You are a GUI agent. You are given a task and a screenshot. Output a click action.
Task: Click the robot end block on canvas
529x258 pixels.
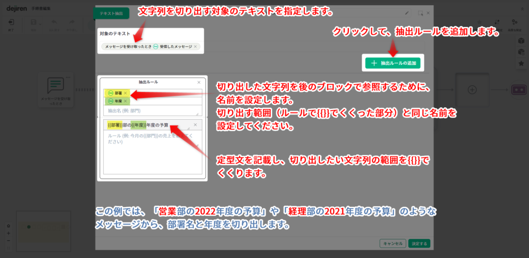(518, 90)
